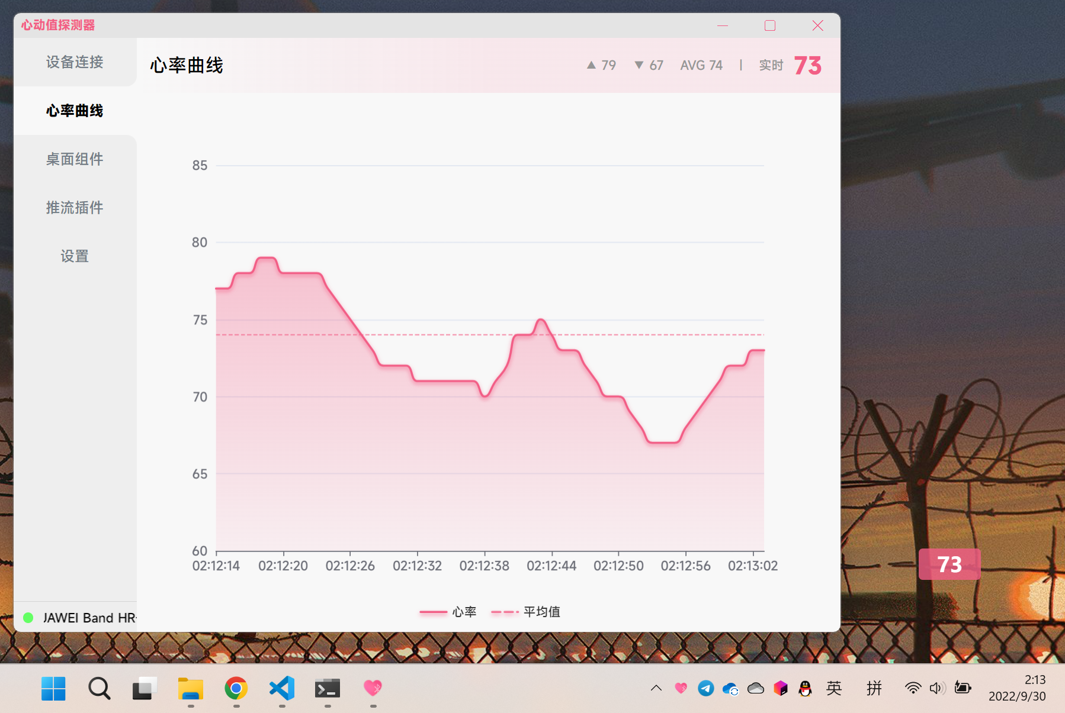This screenshot has height=713, width=1065.
Task: Switch to the 桌面组件 tab
Action: tap(75, 159)
